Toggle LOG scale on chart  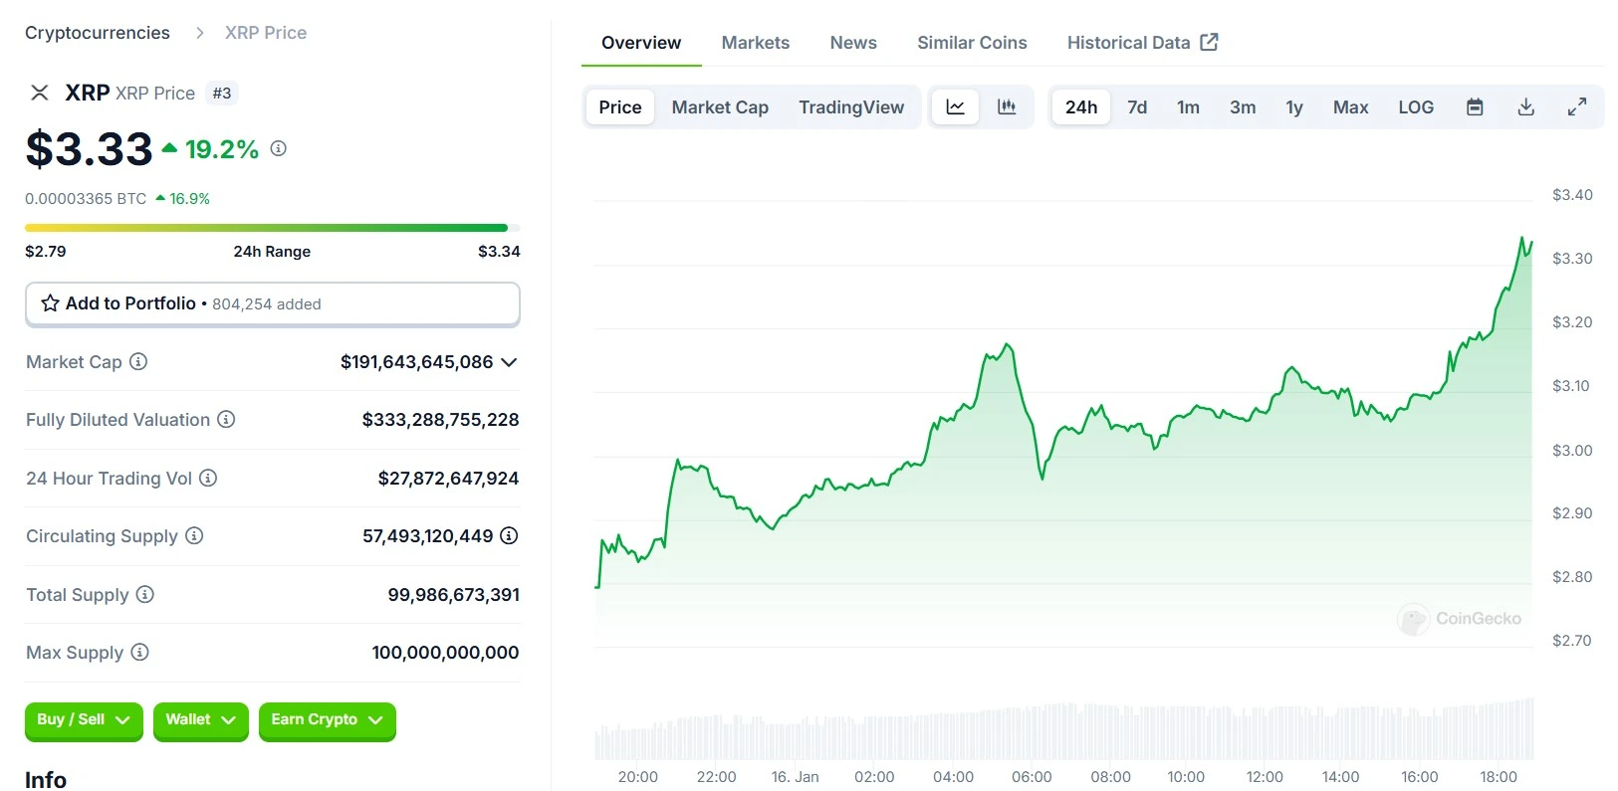[x=1416, y=106]
